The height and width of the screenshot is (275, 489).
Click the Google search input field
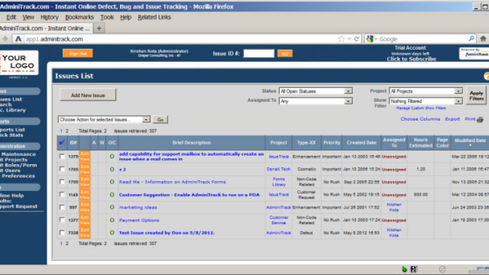click(423, 39)
